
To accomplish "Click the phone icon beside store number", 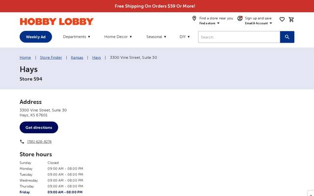I will coord(22,142).
